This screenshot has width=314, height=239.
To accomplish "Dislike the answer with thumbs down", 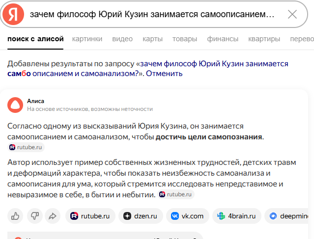I will 35,216.
